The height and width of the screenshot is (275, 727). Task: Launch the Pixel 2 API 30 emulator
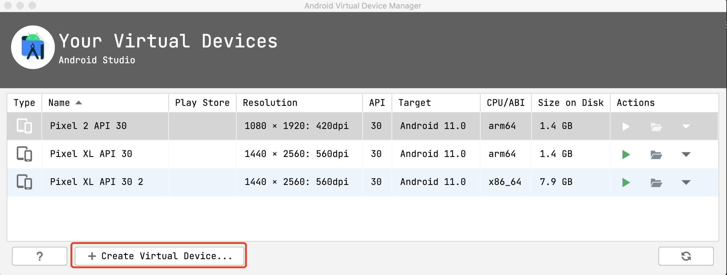tap(626, 127)
